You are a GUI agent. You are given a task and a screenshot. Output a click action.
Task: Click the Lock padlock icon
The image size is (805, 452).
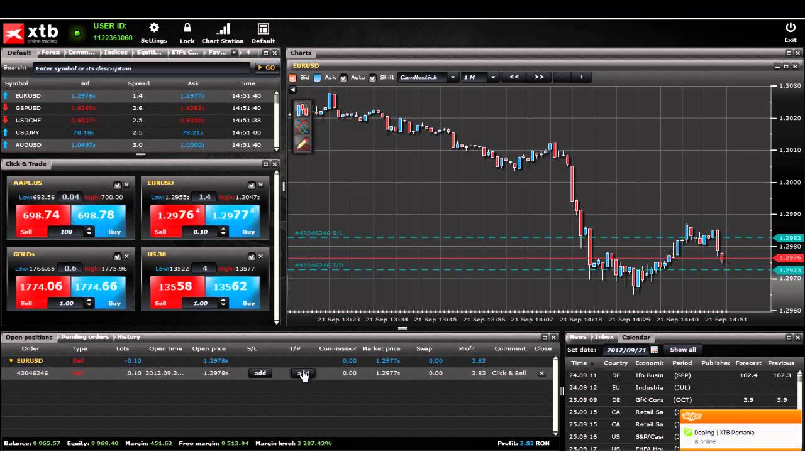click(187, 29)
